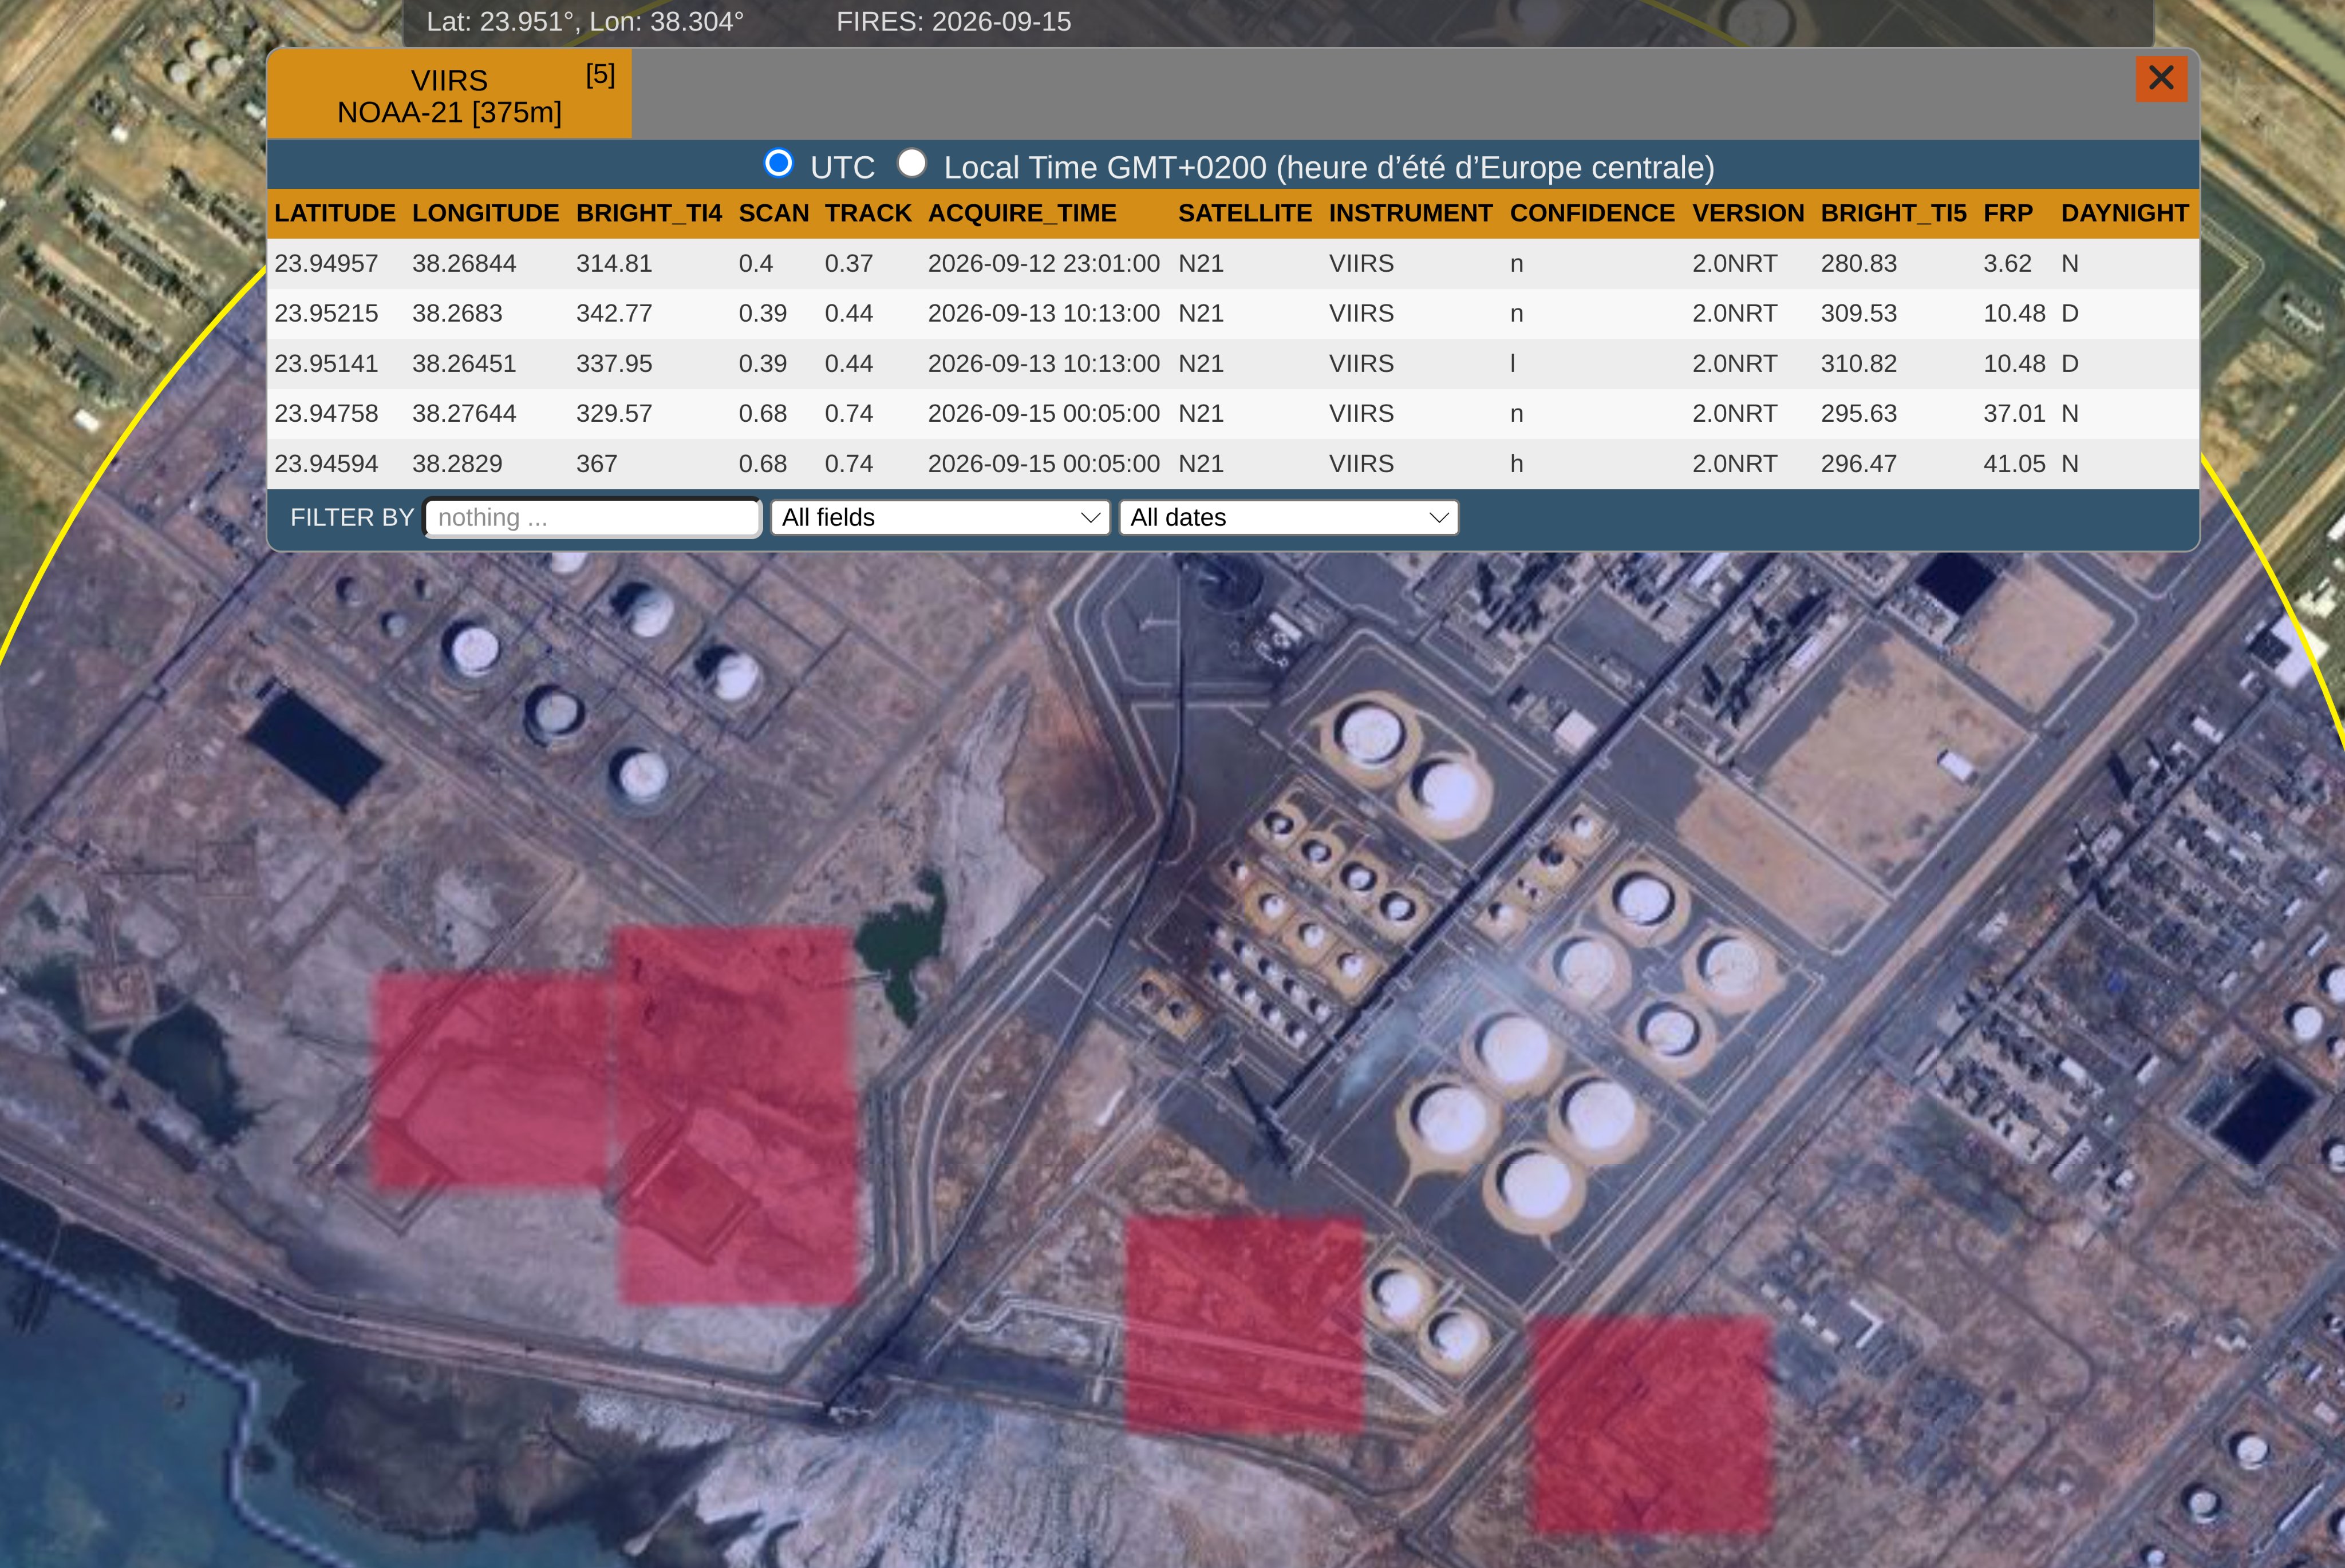Click the BRIGHT_TI4 column header
The height and width of the screenshot is (1568, 2345).
click(x=648, y=213)
